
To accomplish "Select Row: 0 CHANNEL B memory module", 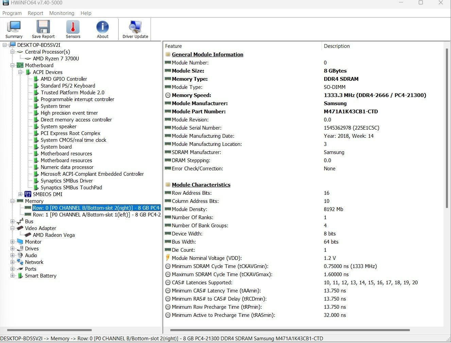I will click(97, 208).
